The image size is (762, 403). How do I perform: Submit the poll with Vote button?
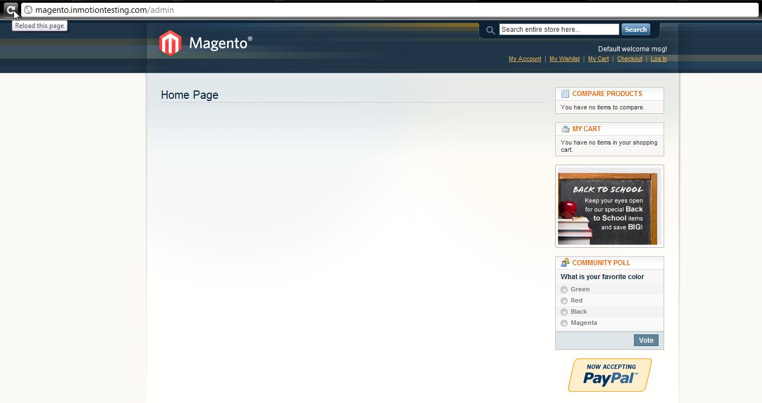pos(646,340)
